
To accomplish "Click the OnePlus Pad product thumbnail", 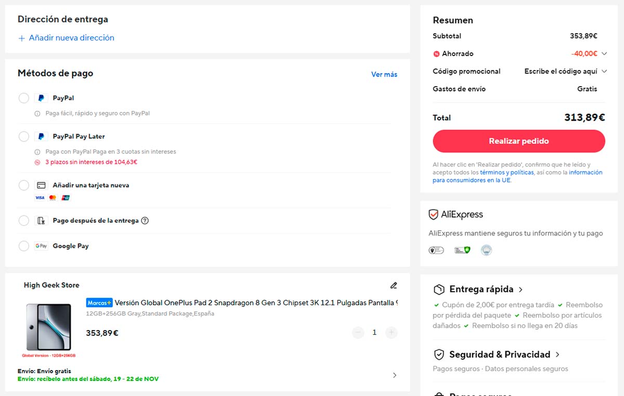I will coord(49,326).
